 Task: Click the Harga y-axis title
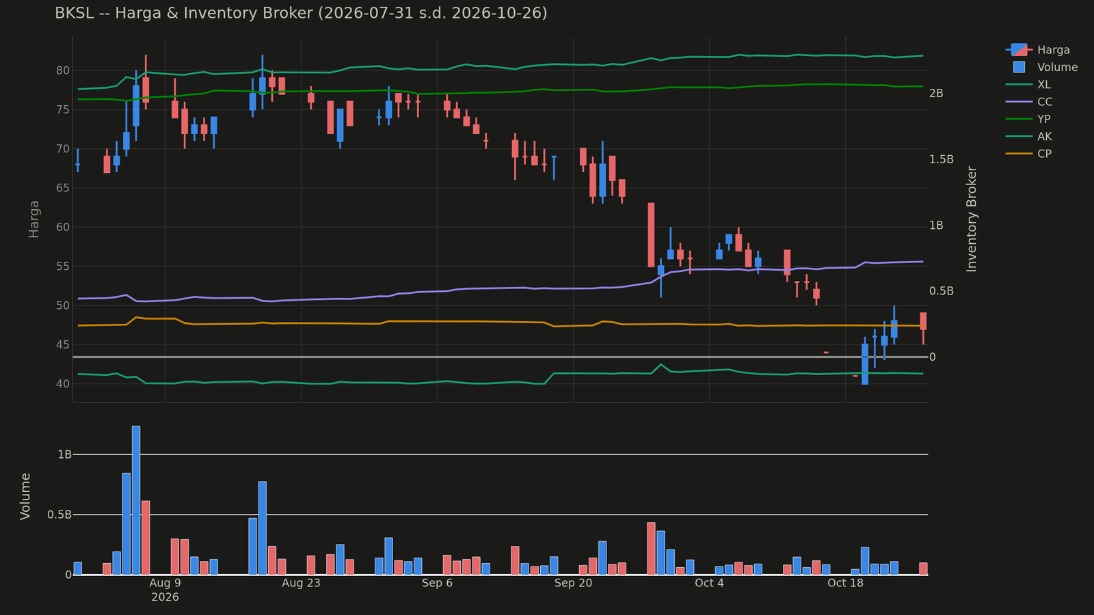click(x=34, y=219)
